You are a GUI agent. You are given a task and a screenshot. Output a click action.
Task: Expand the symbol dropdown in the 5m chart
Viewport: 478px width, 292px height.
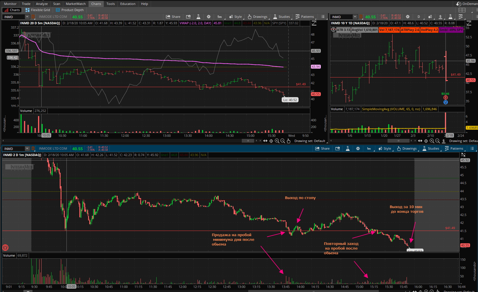[x=27, y=17]
